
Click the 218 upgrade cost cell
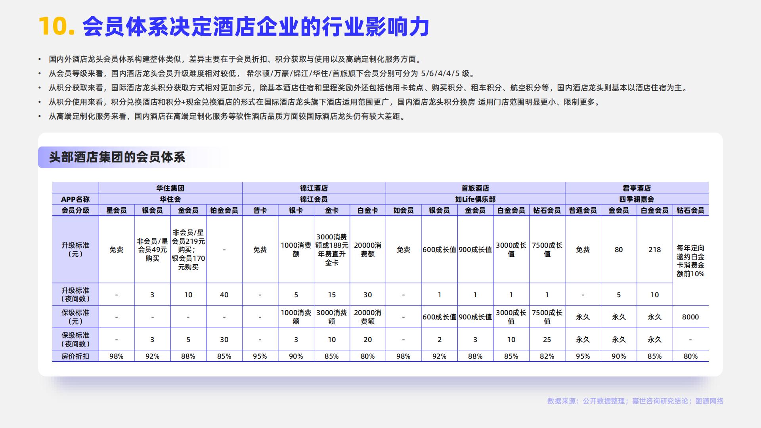tap(654, 250)
